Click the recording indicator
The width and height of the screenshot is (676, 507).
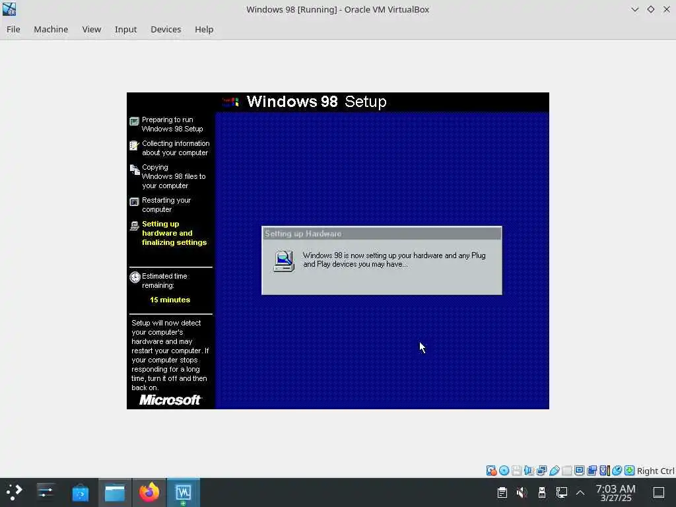tap(591, 470)
